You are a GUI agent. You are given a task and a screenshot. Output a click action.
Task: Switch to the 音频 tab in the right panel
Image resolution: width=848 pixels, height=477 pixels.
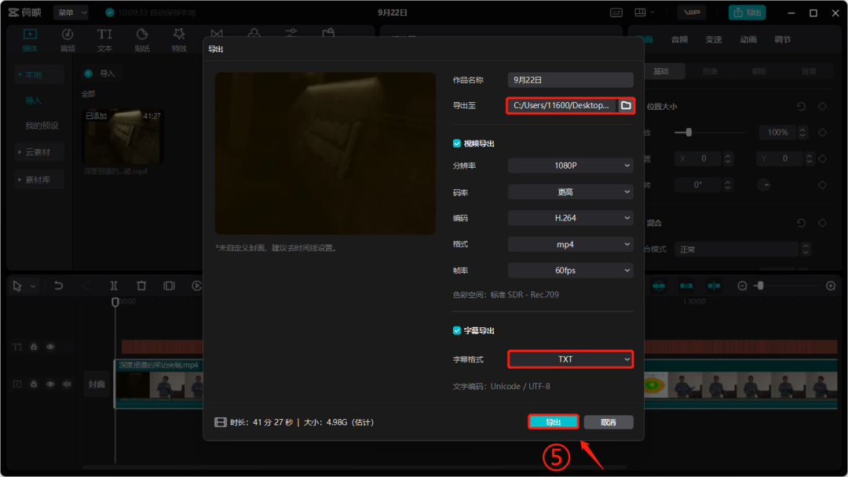[x=679, y=39]
